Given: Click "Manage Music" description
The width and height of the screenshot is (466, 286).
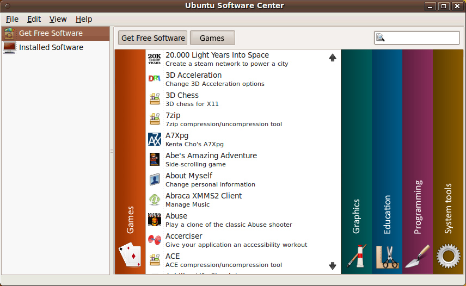Looking at the screenshot, I should [x=187, y=204].
